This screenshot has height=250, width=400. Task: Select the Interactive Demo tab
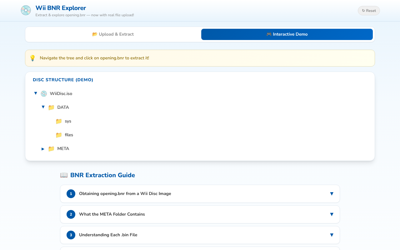point(287,34)
